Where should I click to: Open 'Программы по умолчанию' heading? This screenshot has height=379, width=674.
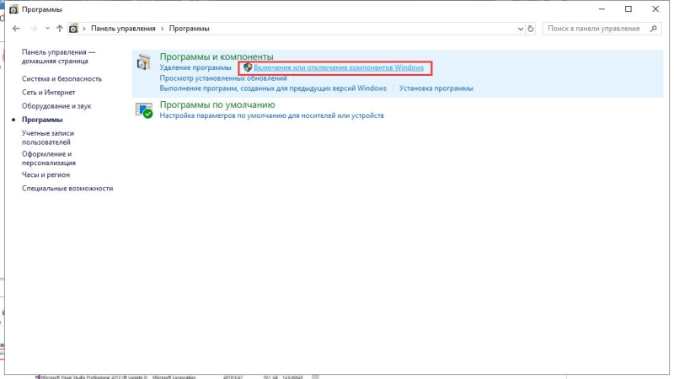pos(217,104)
